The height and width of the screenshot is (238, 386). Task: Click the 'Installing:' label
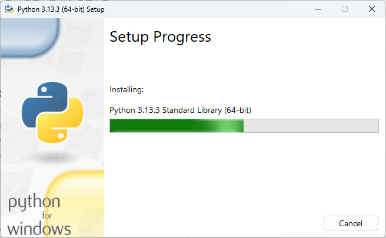[x=127, y=90]
